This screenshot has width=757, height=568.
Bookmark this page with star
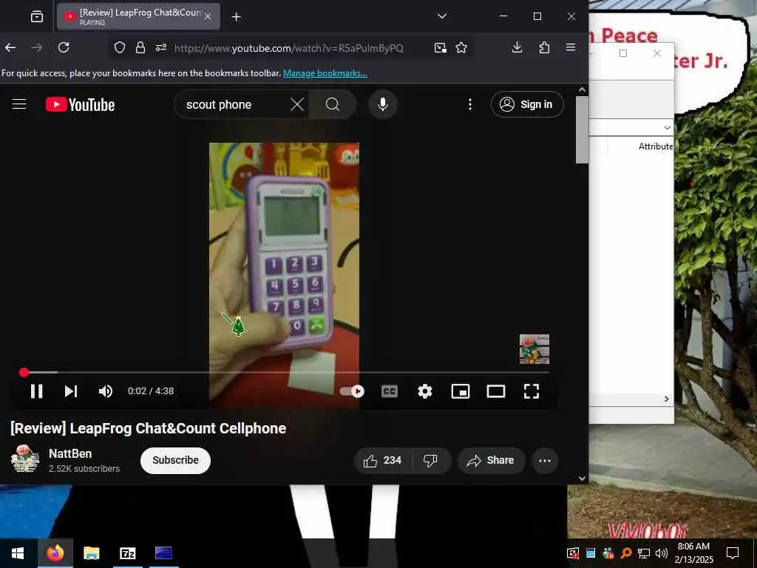tap(461, 47)
